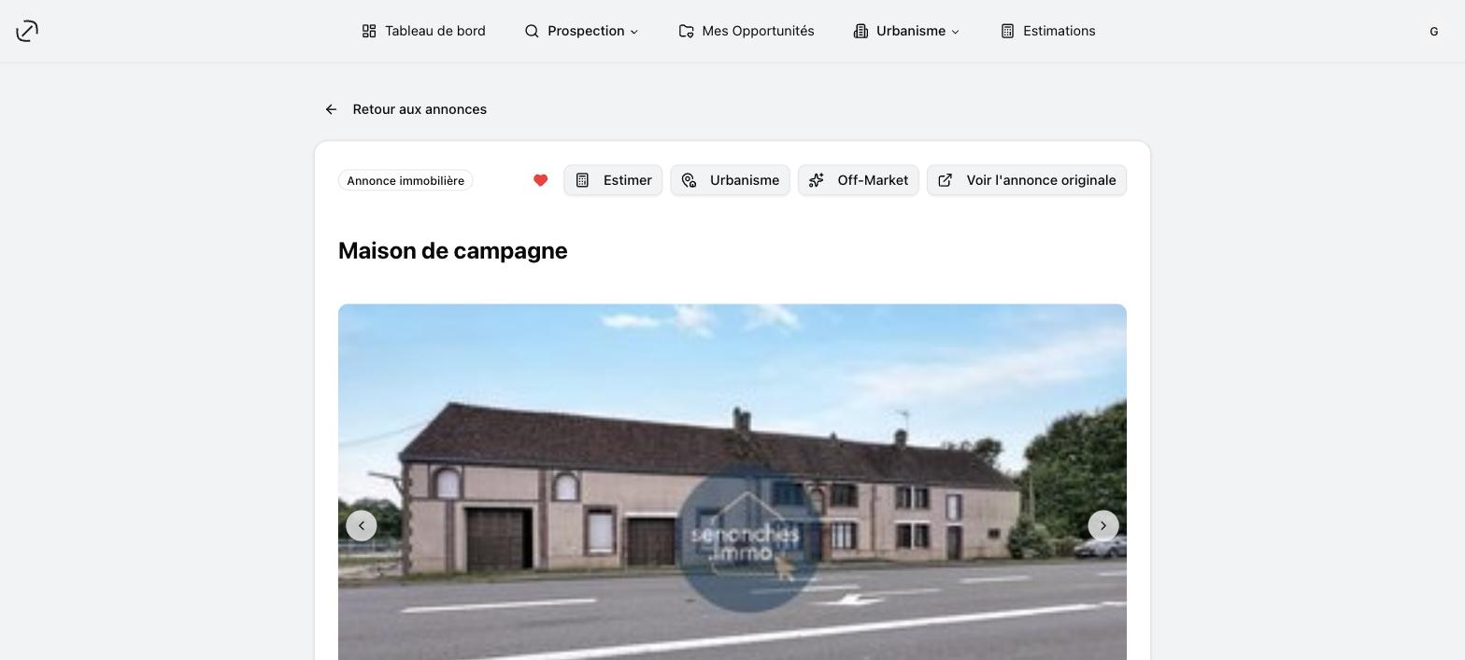This screenshot has height=660, width=1465.
Task: Click the Urbanisme button on the listing
Action: (730, 180)
